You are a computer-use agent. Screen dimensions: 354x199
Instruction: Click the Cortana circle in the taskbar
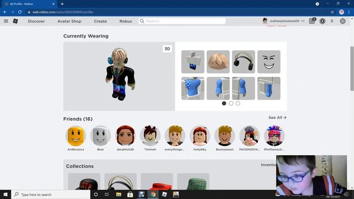tap(96, 194)
